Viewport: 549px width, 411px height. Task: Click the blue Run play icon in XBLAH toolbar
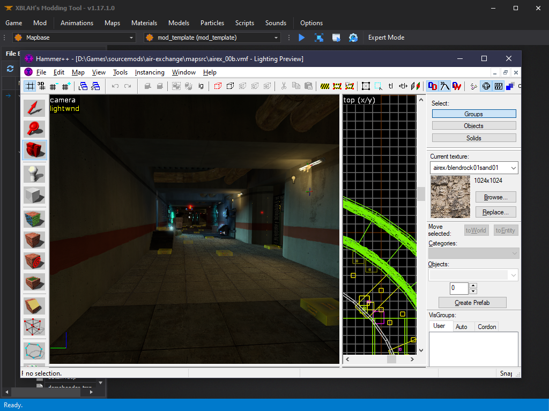[x=301, y=38]
